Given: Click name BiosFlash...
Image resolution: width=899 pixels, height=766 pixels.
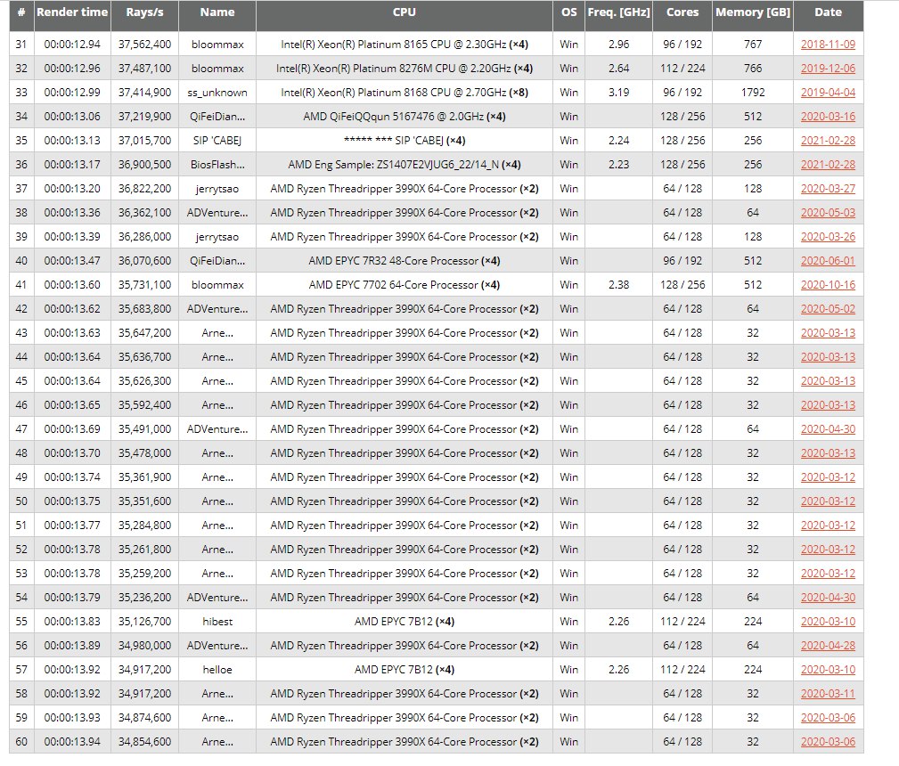Looking at the screenshot, I should pos(217,165).
